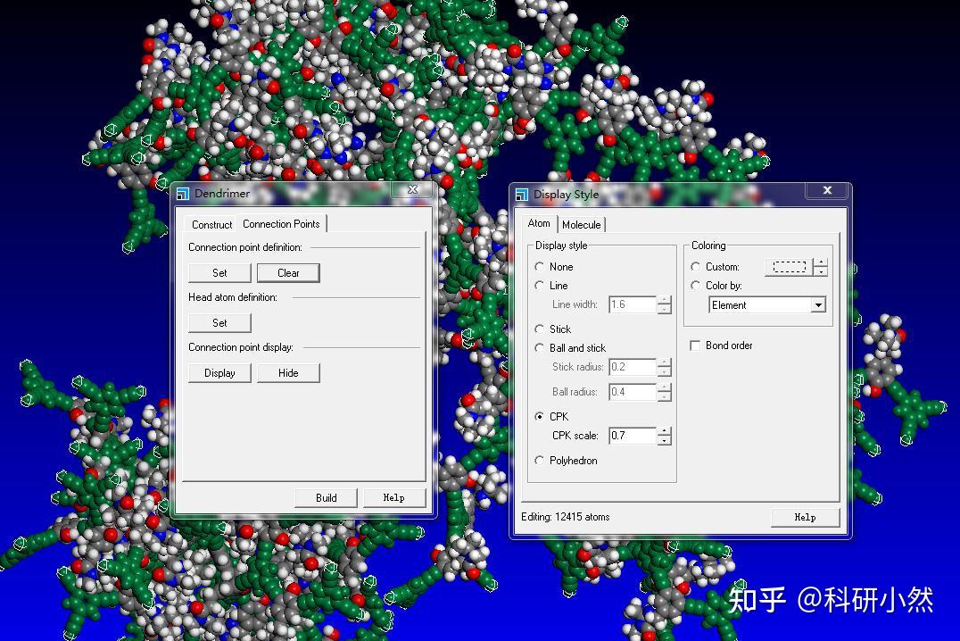Click the Build button
960x641 pixels.
(x=326, y=497)
